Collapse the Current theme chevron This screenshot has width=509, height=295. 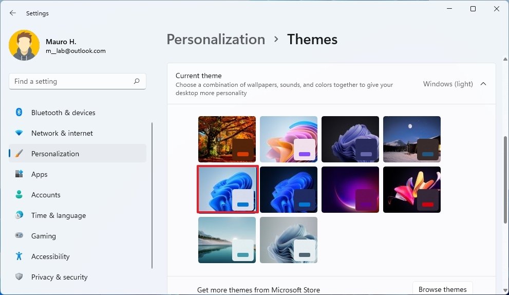pyautogui.click(x=483, y=84)
